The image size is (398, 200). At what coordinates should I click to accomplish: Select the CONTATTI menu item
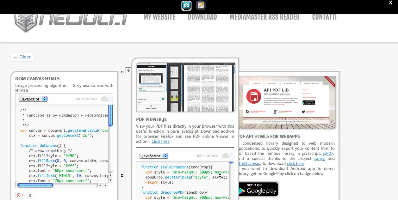[x=324, y=17]
